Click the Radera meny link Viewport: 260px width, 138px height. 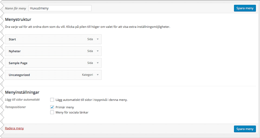pos(14,128)
